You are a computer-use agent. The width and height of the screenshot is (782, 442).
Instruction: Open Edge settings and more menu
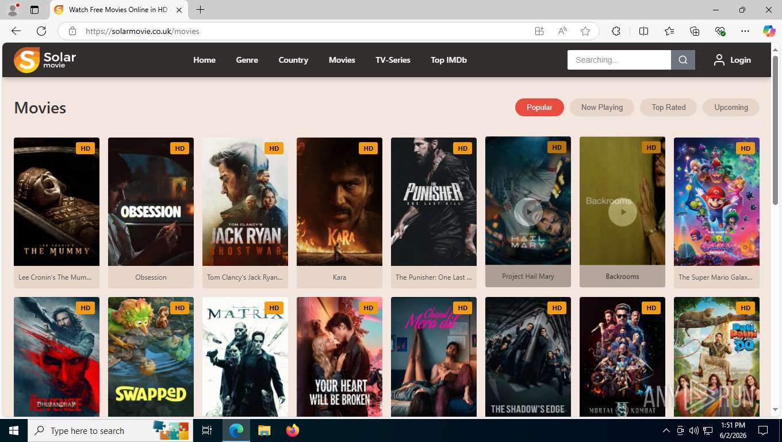(745, 31)
